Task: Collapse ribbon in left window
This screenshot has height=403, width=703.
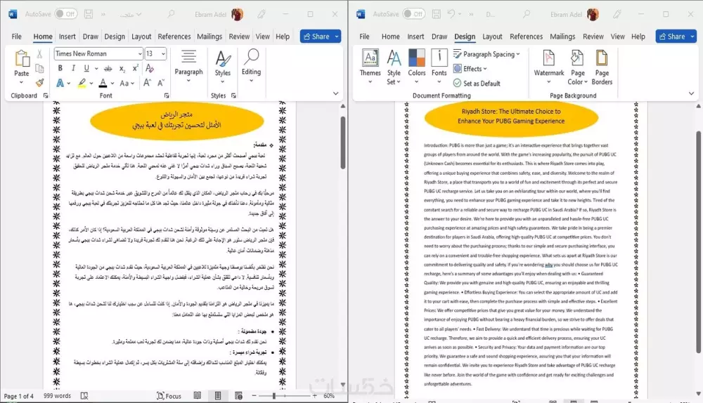Action: (x=335, y=93)
